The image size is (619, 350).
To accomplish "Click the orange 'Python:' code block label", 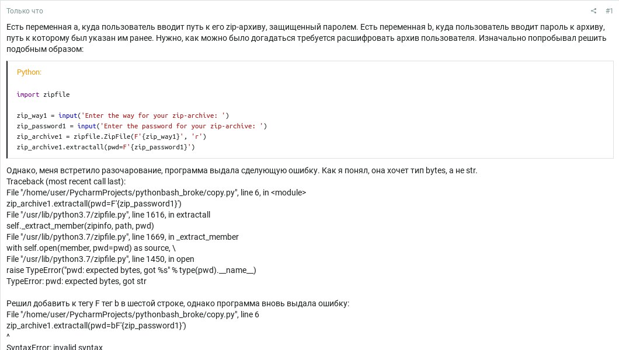I will (29, 72).
